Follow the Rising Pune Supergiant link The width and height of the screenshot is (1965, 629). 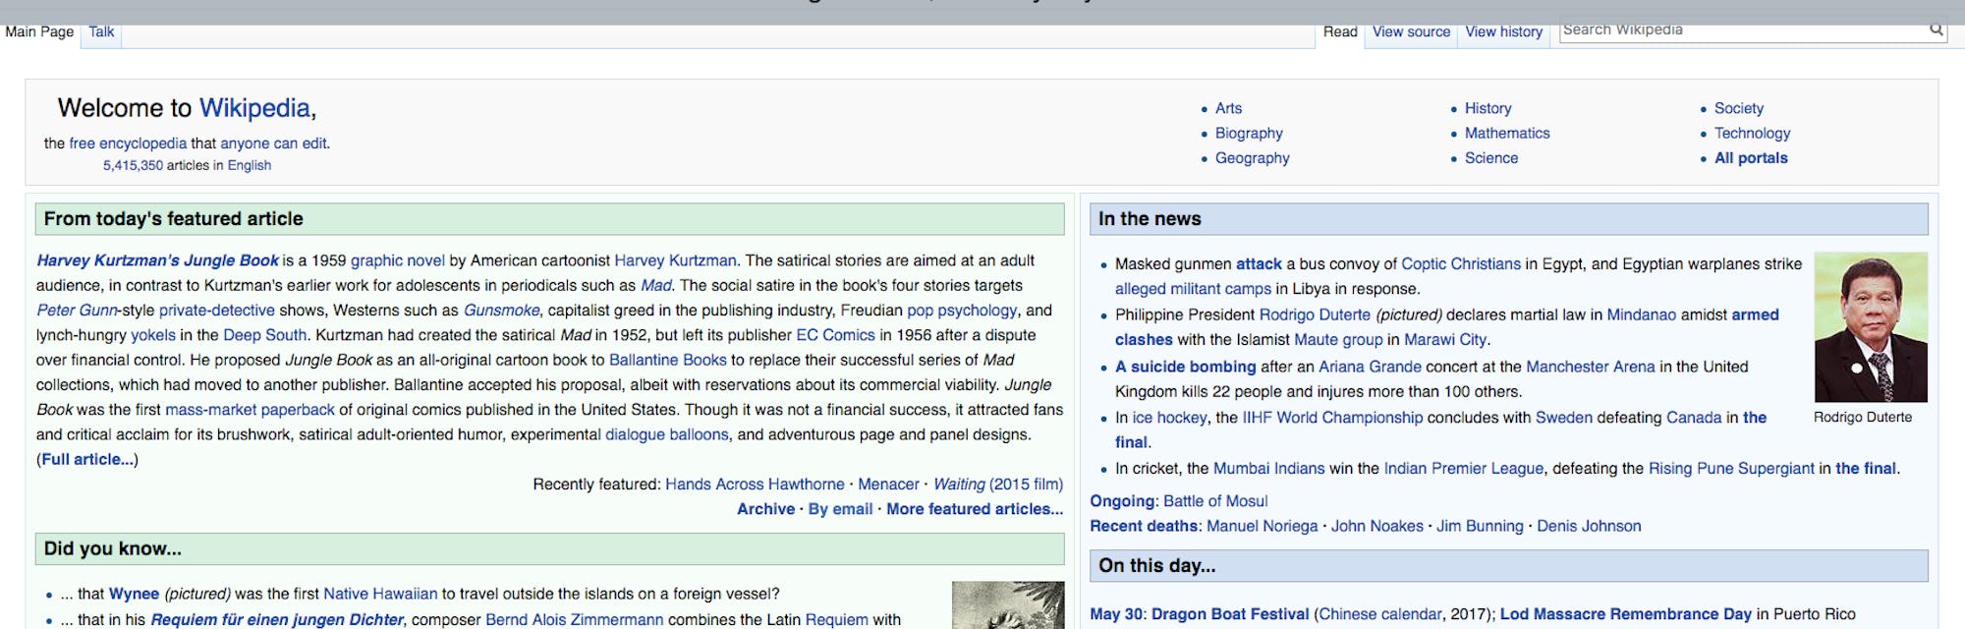click(x=1731, y=469)
